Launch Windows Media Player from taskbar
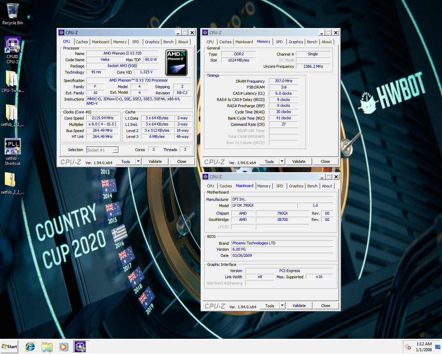The image size is (442, 354). point(63,347)
